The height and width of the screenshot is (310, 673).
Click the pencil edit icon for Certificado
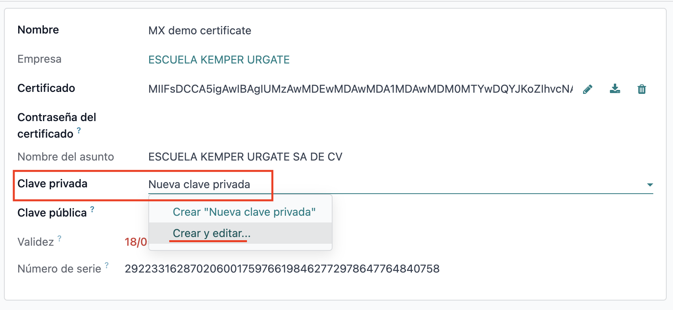(x=587, y=89)
